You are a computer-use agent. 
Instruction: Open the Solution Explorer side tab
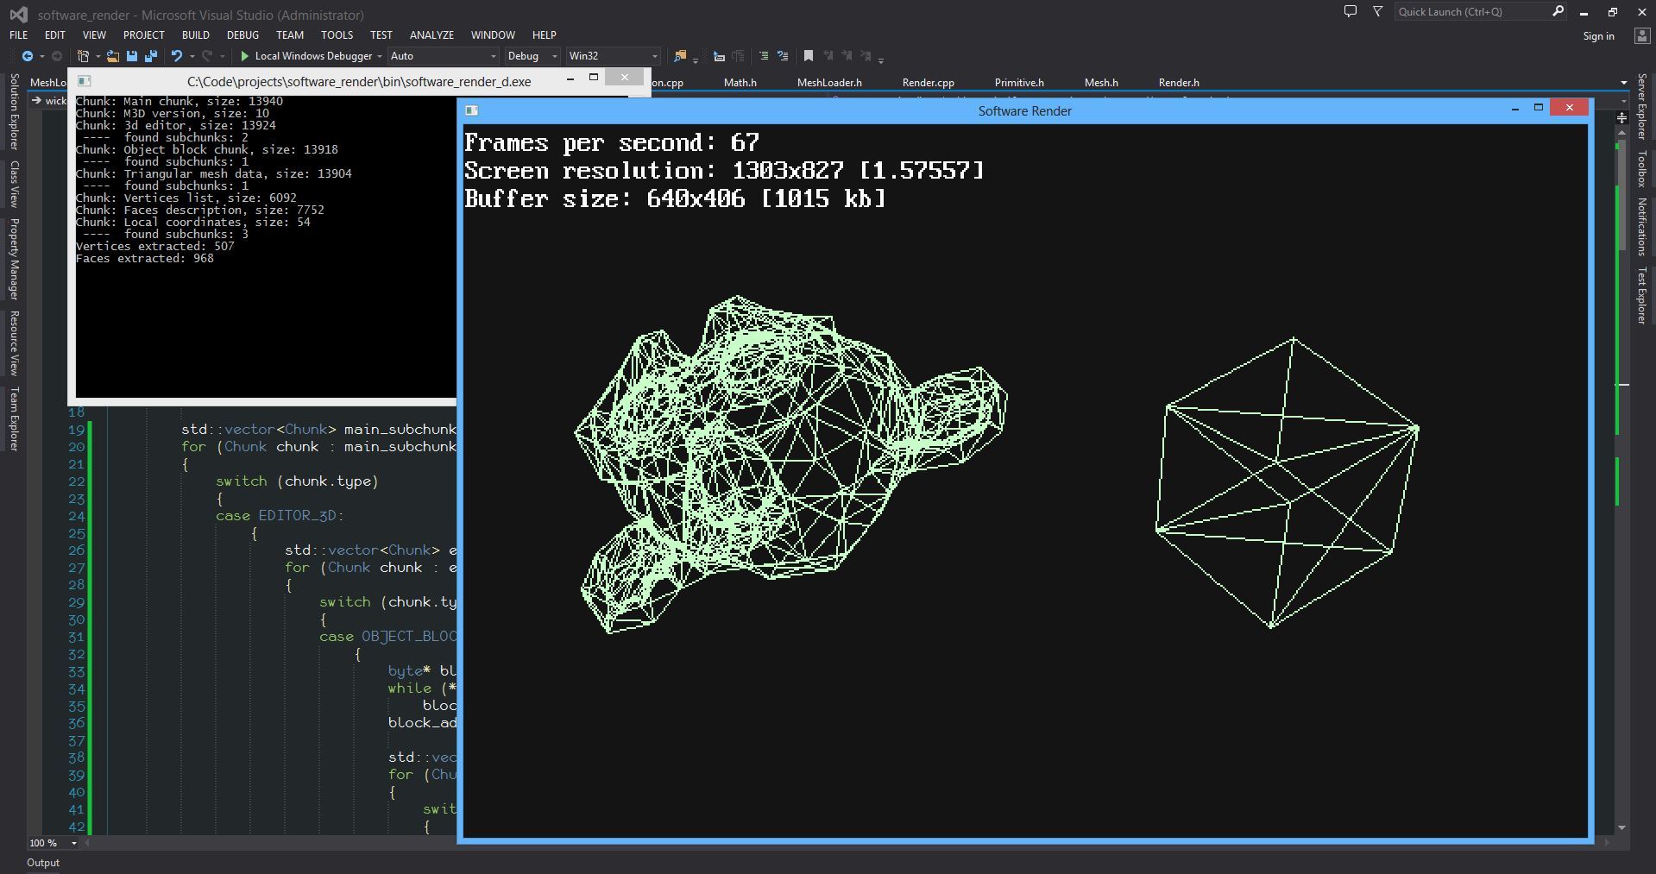(x=14, y=111)
